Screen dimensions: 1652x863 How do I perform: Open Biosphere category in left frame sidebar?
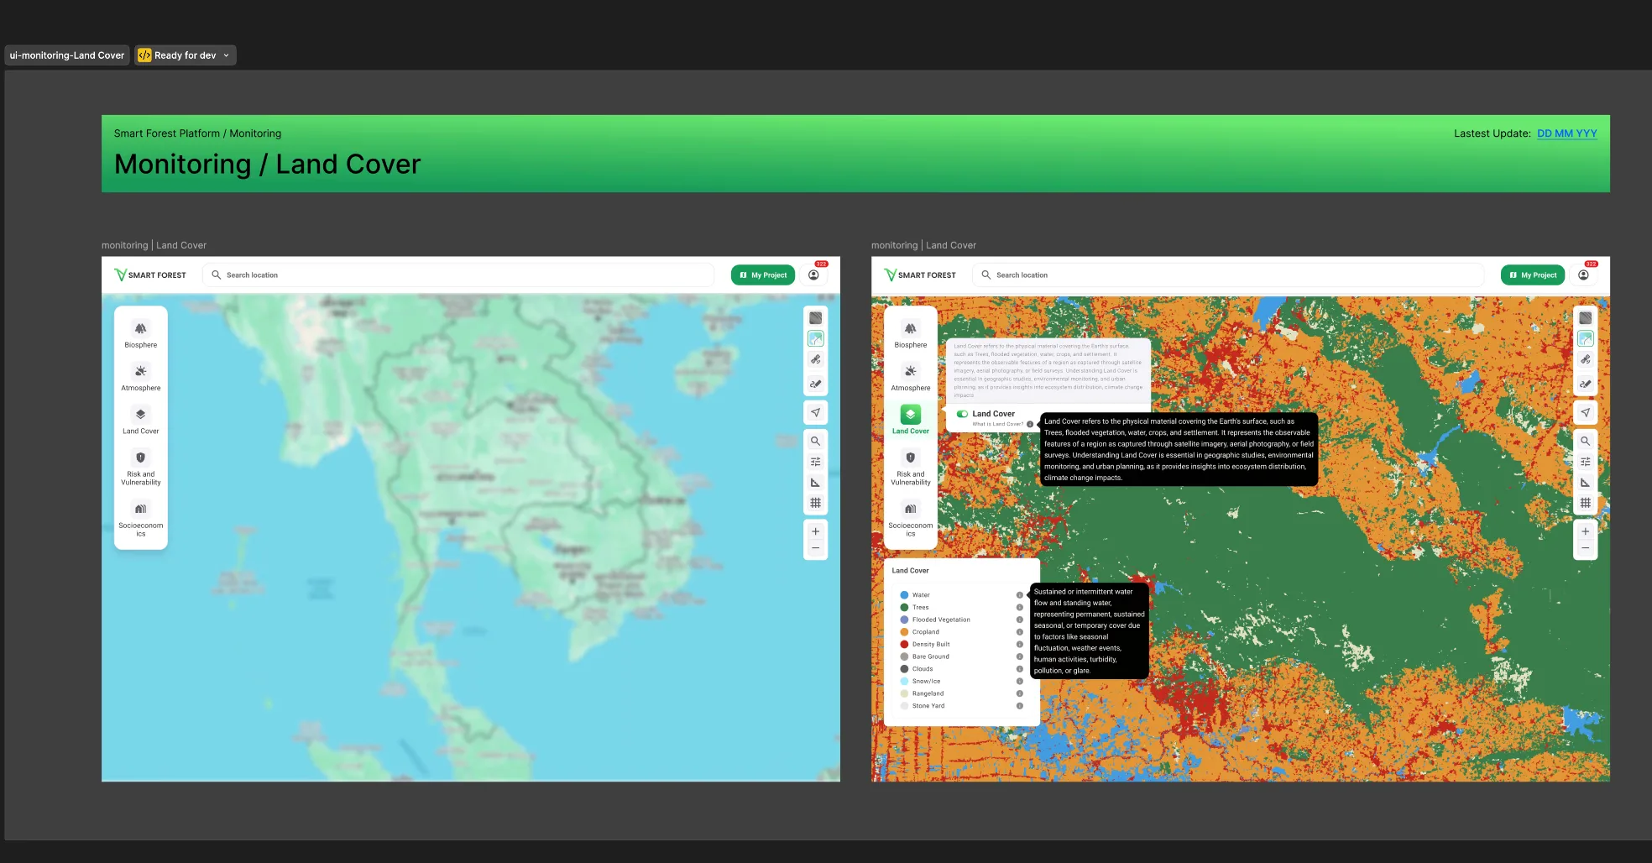[x=140, y=333]
